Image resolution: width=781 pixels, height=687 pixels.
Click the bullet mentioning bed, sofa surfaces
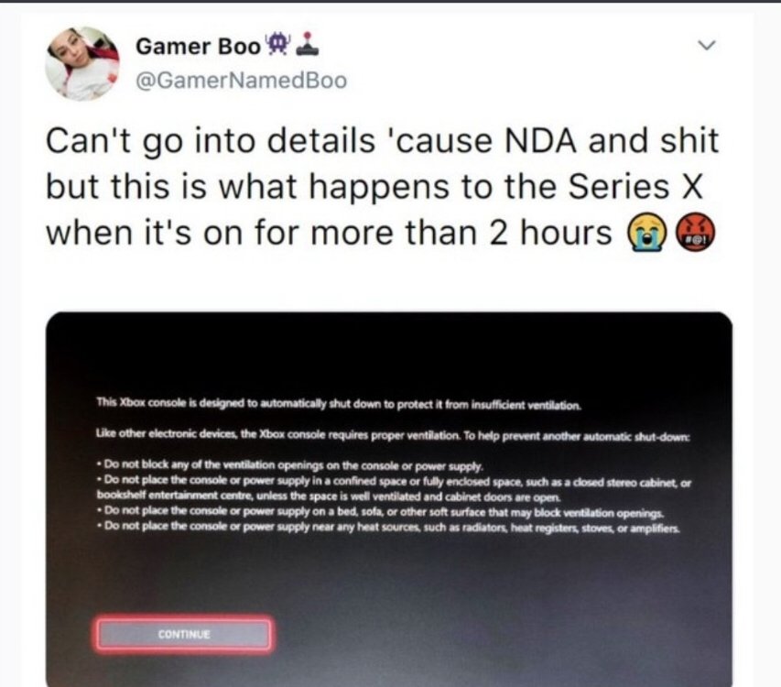[380, 512]
